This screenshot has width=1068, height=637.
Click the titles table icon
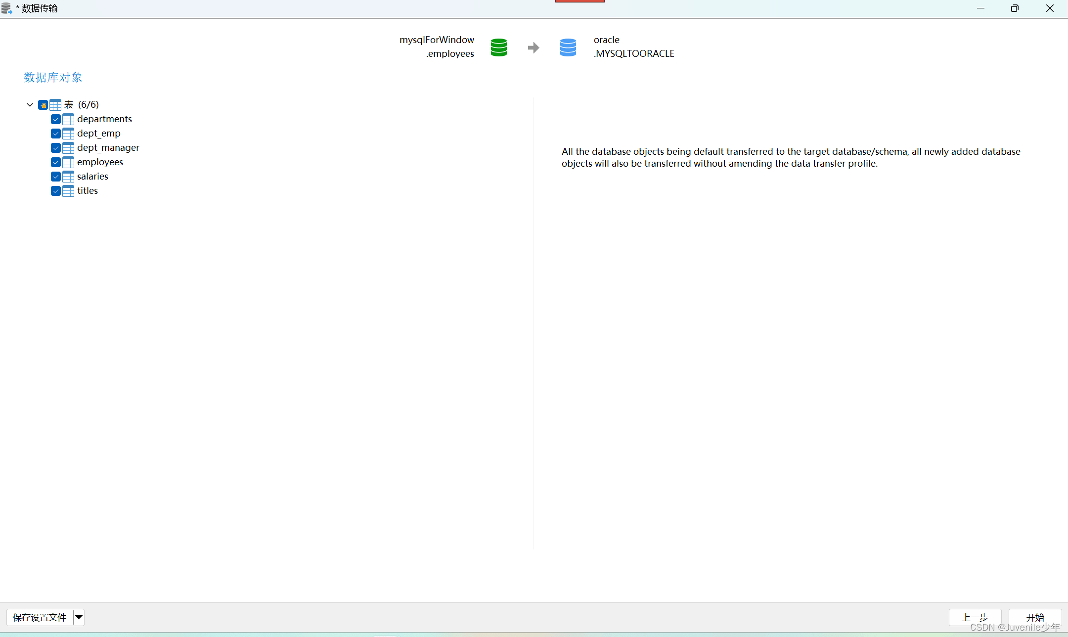coord(68,191)
